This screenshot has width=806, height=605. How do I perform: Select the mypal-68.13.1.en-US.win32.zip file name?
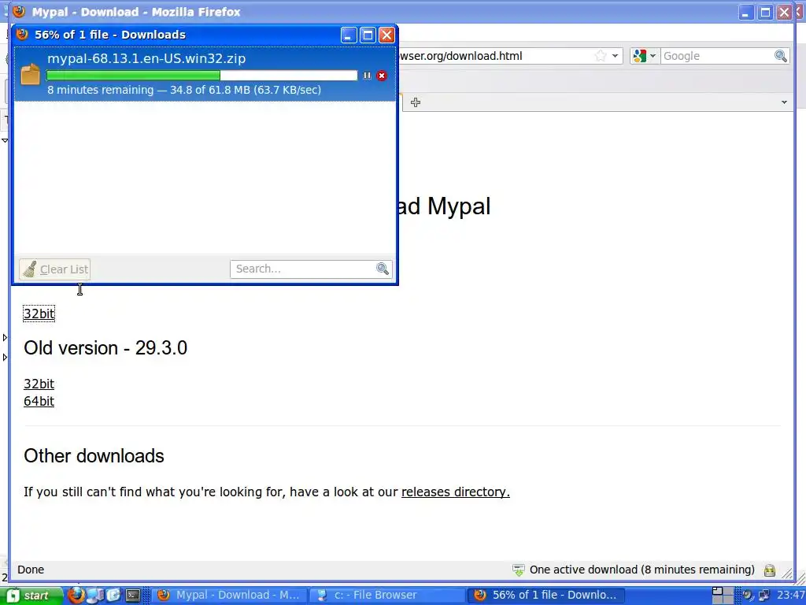click(146, 58)
